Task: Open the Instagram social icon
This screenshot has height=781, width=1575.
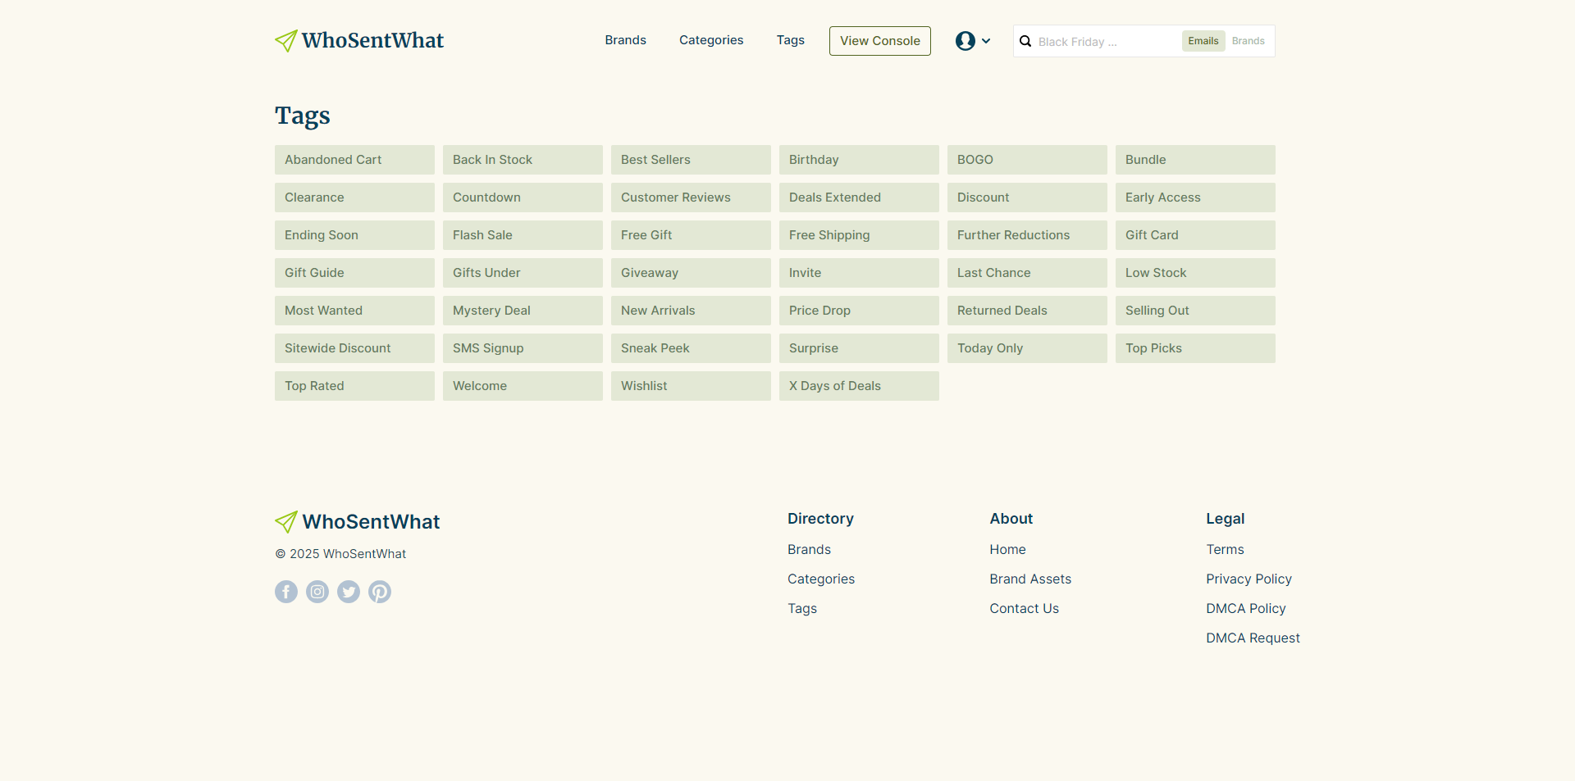Action: pyautogui.click(x=317, y=592)
